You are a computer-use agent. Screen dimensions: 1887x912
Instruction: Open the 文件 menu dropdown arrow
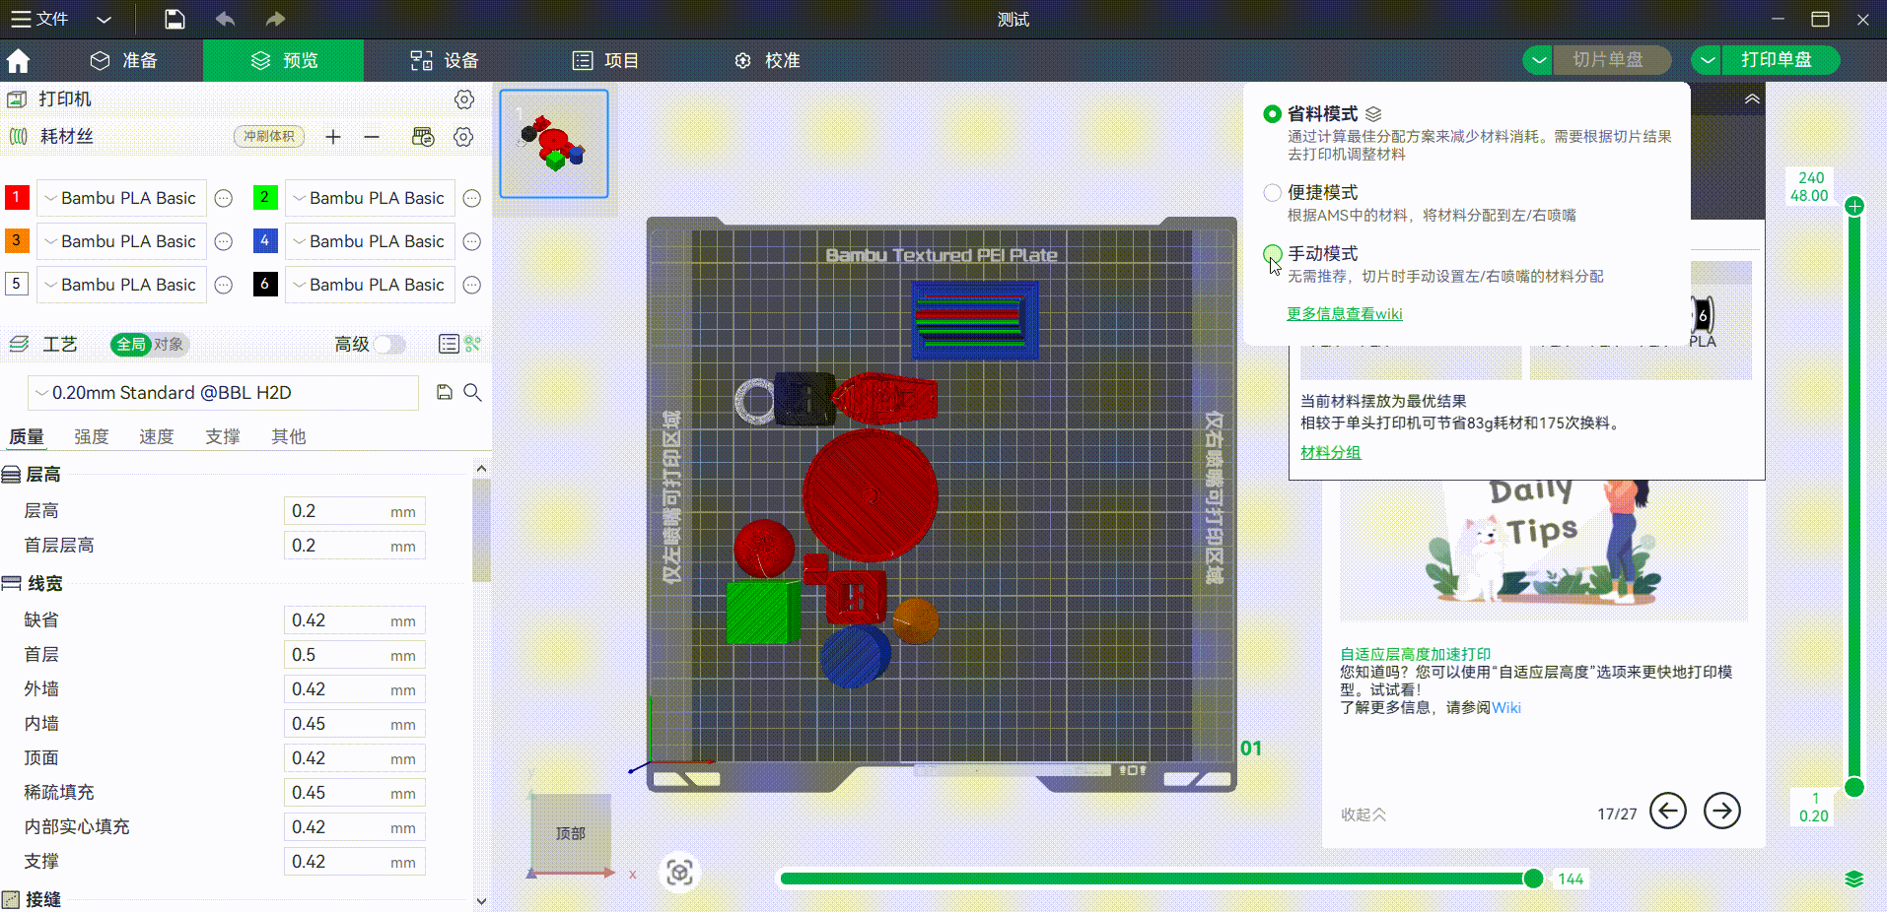click(104, 20)
